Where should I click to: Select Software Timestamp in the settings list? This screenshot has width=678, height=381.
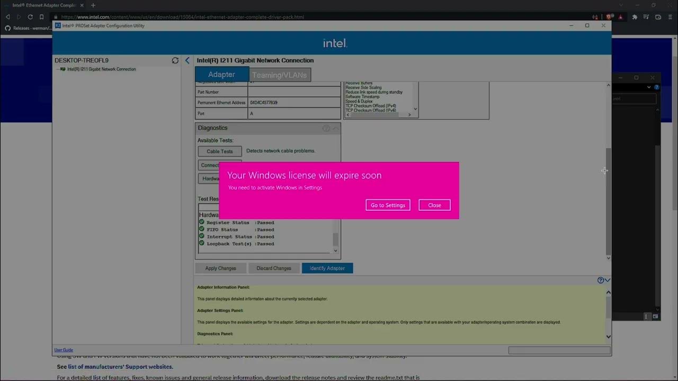(x=363, y=97)
